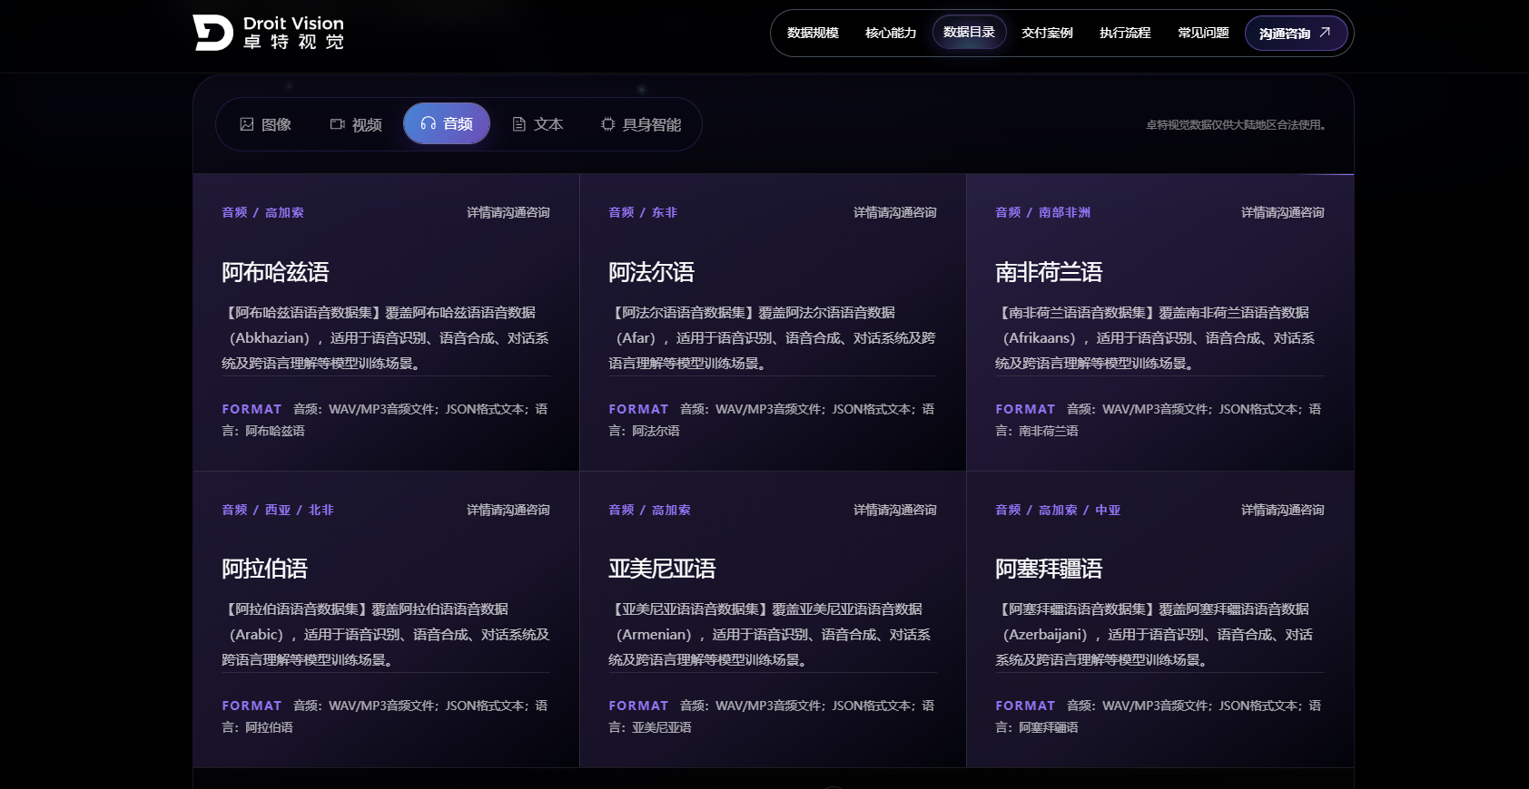Click the Droit Vision 卓特视觉 brand text
Image resolution: width=1529 pixels, height=789 pixels.
pos(293,33)
